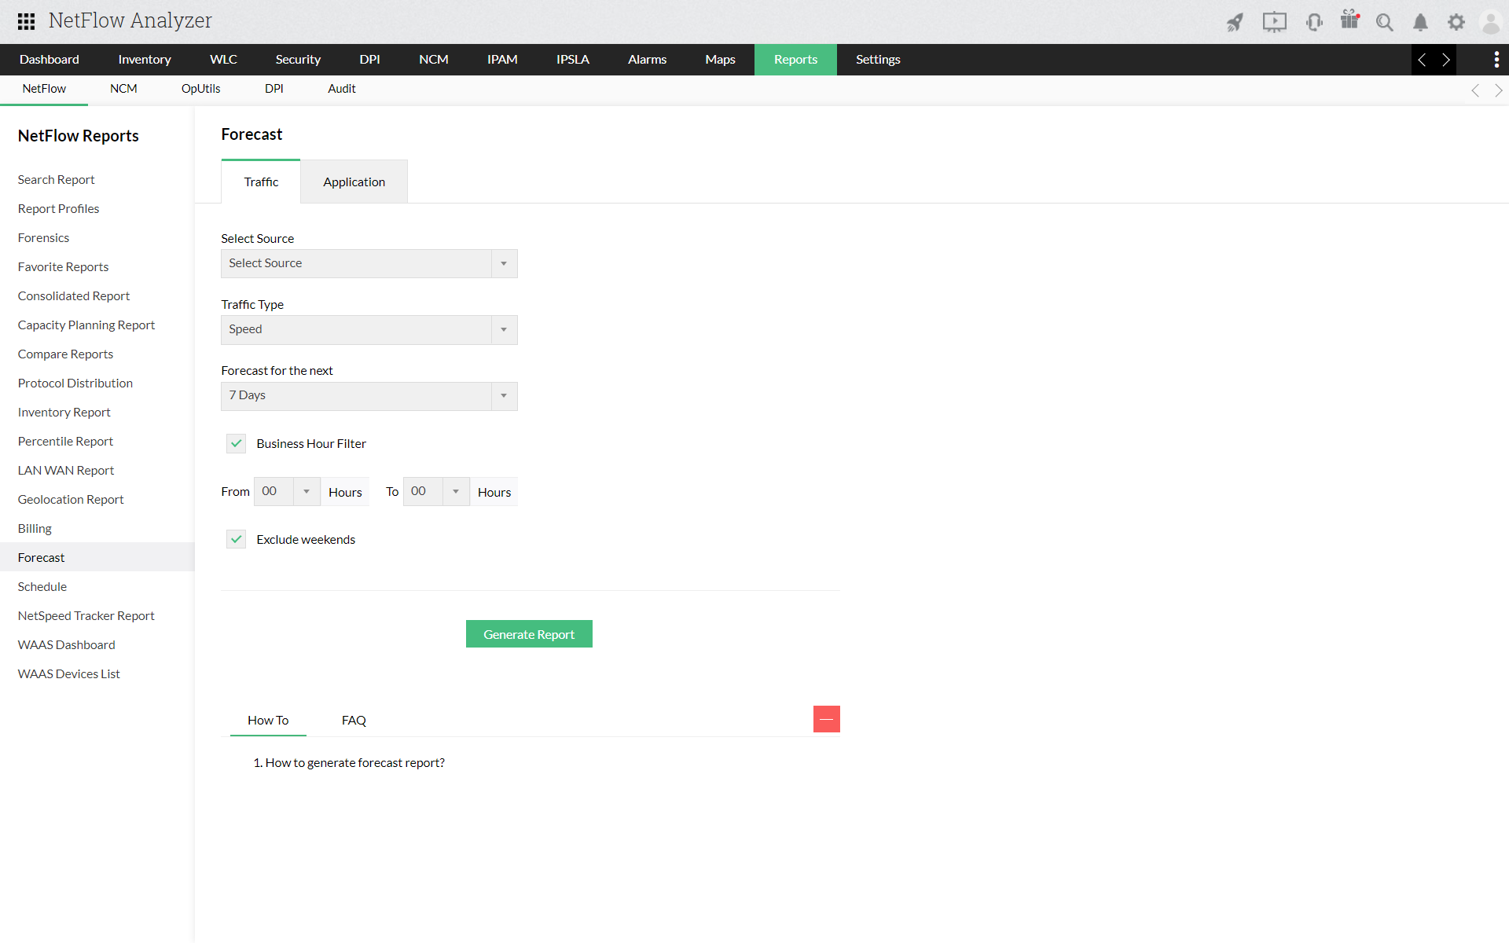Open How to generate forecast report link
Screen dimensions: 1509x943
(x=354, y=762)
